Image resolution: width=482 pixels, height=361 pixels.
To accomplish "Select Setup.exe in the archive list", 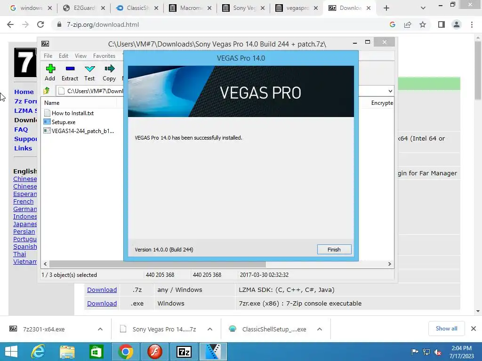I will click(x=64, y=122).
